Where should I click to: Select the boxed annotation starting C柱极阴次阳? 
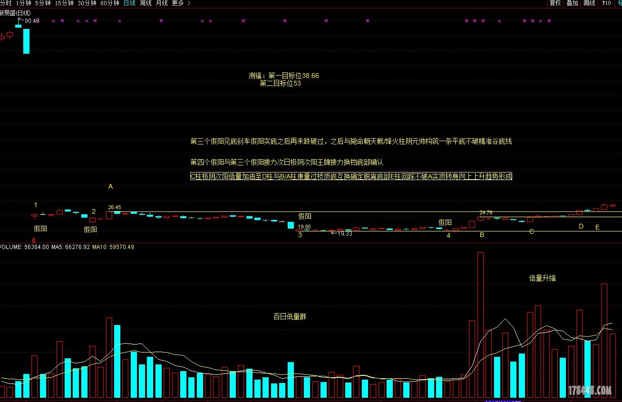pos(351,176)
